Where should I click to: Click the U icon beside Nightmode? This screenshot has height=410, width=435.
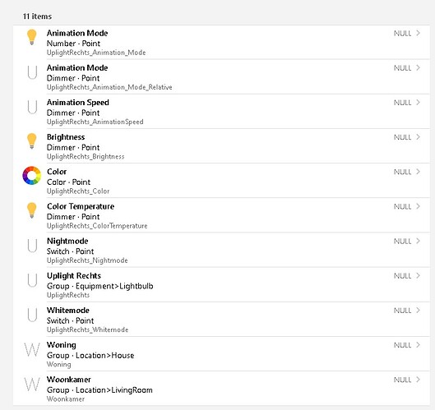(x=32, y=246)
